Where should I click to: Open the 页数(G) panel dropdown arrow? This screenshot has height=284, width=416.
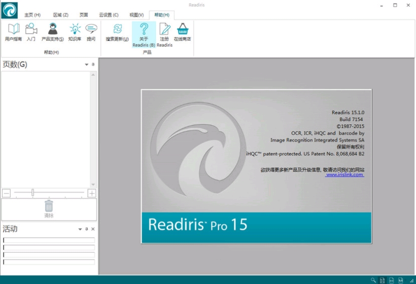click(x=86, y=64)
